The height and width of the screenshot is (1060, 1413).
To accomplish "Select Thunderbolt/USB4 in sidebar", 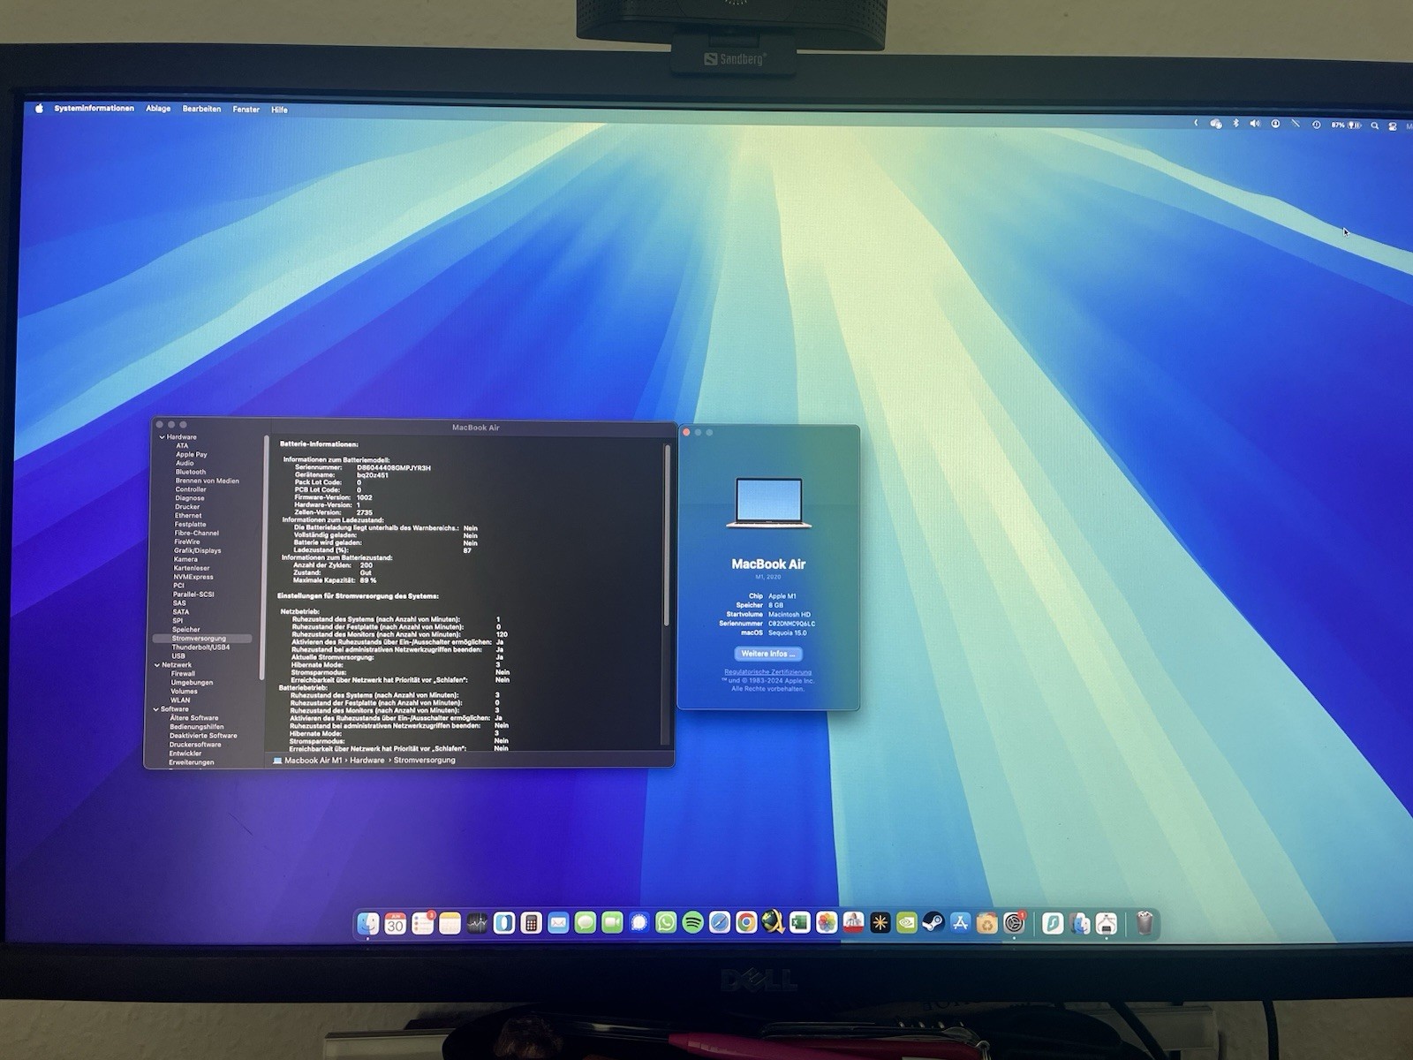I will 200,647.
